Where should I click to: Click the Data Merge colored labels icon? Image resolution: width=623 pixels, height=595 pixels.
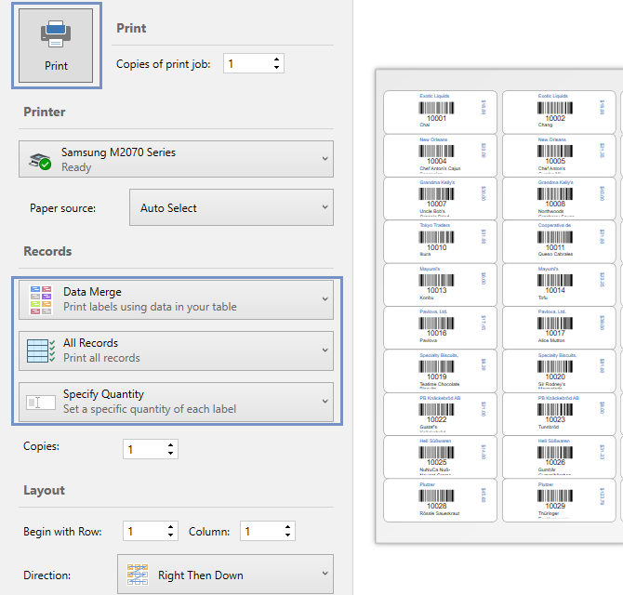click(x=41, y=300)
